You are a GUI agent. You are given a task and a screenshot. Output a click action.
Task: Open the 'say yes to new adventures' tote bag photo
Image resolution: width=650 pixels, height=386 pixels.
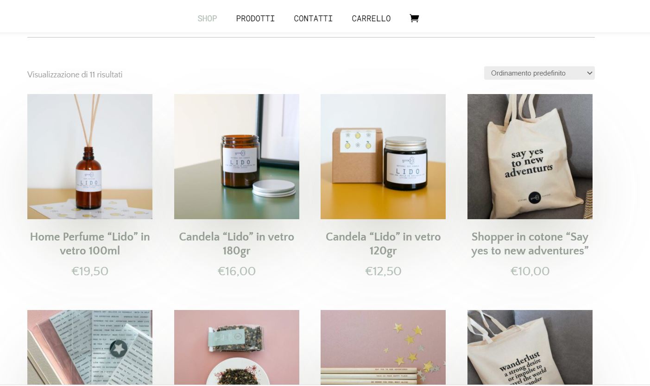tap(530, 157)
